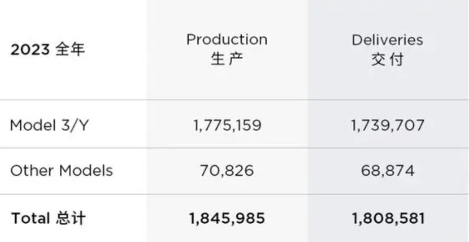Screen dimensions: 469x242
Task: Select Model 3/Y deliveries value 1,739,707
Action: coord(387,125)
